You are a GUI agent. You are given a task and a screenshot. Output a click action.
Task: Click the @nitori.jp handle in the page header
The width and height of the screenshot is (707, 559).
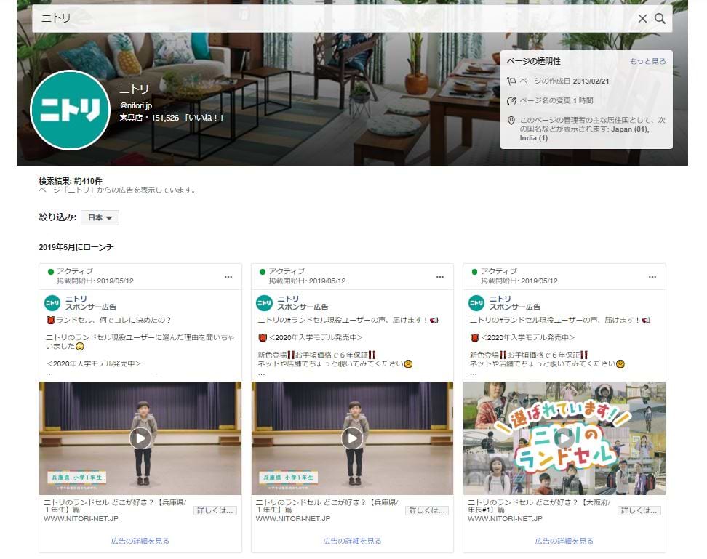tap(136, 105)
